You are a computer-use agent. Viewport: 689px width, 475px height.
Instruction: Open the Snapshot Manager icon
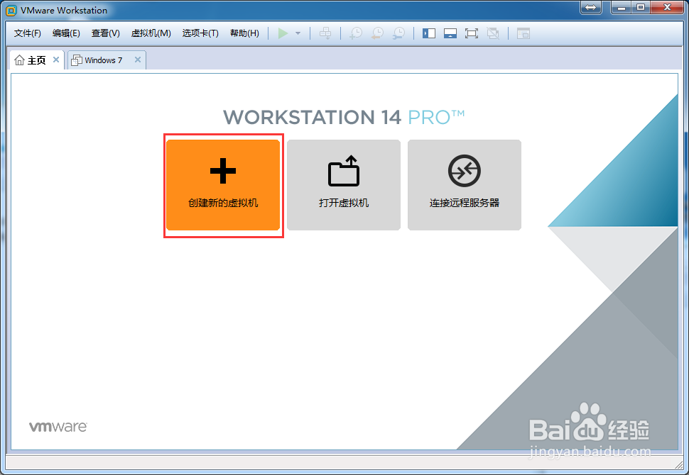[398, 33]
